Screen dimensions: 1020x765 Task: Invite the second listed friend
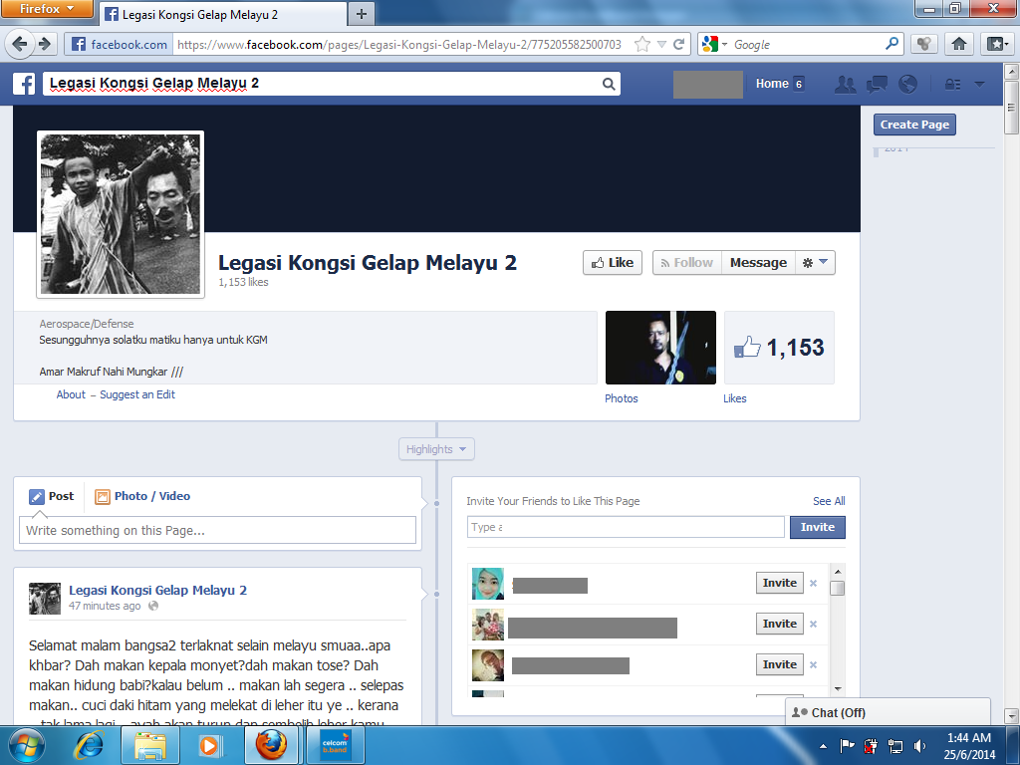click(x=779, y=624)
